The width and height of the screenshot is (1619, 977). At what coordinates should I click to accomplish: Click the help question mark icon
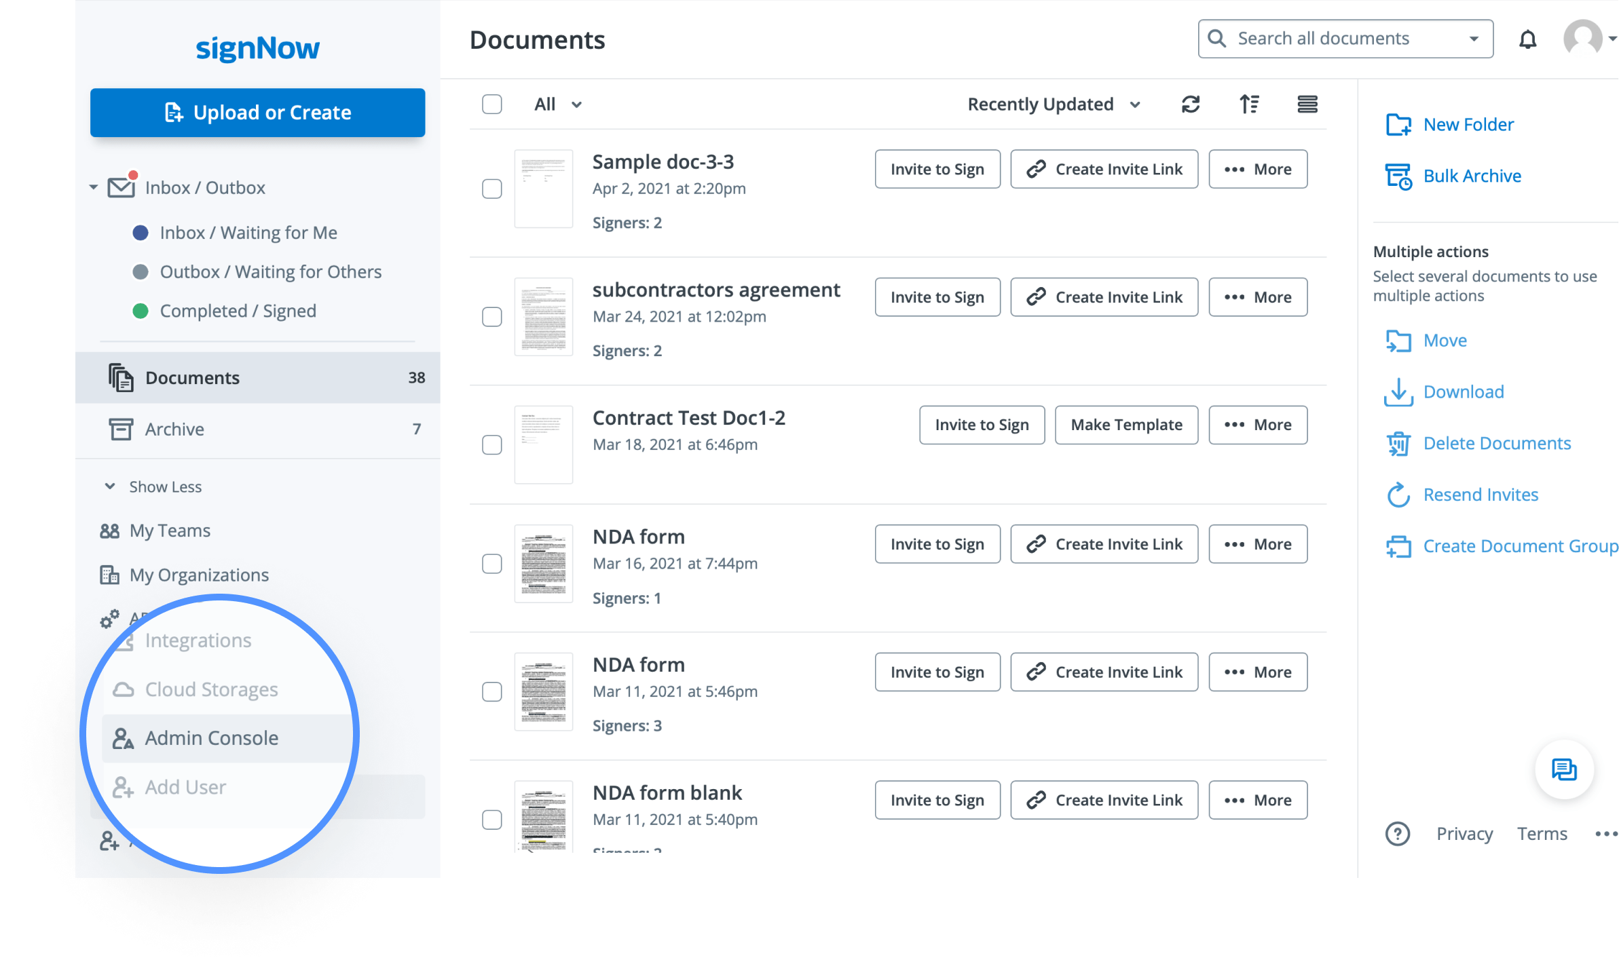click(1397, 833)
